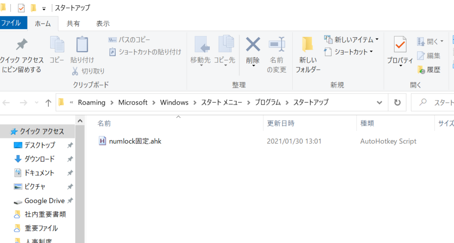Screen dimensions: 454x243
Task: Sort by 種類 column header
Action: (x=367, y=123)
